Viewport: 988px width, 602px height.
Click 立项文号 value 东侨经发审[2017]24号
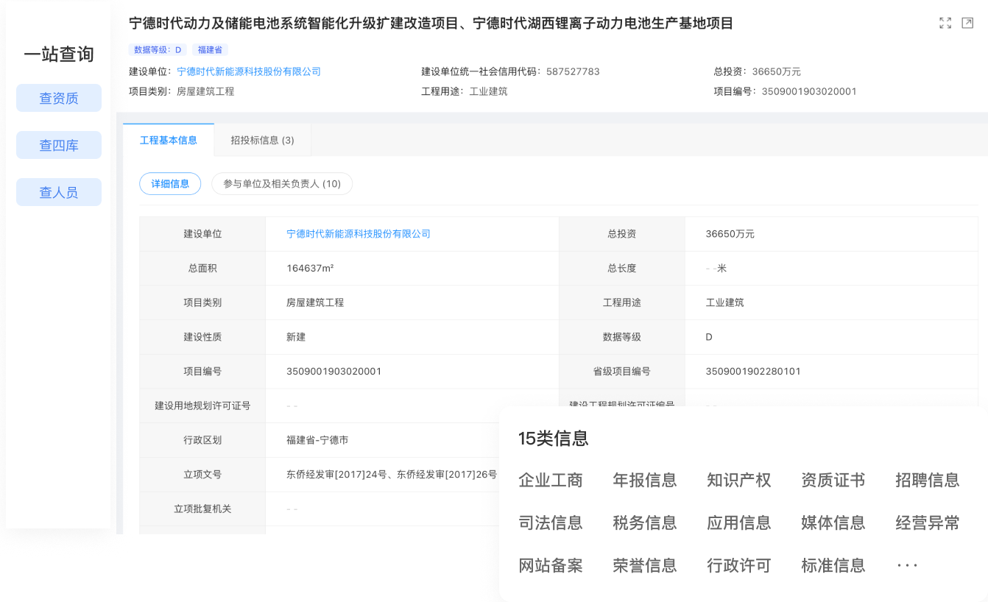(x=336, y=475)
